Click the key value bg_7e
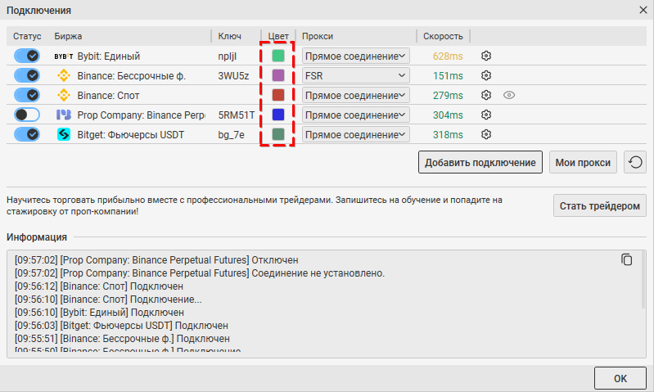Viewport: 654px width, 392px height. 231,135
